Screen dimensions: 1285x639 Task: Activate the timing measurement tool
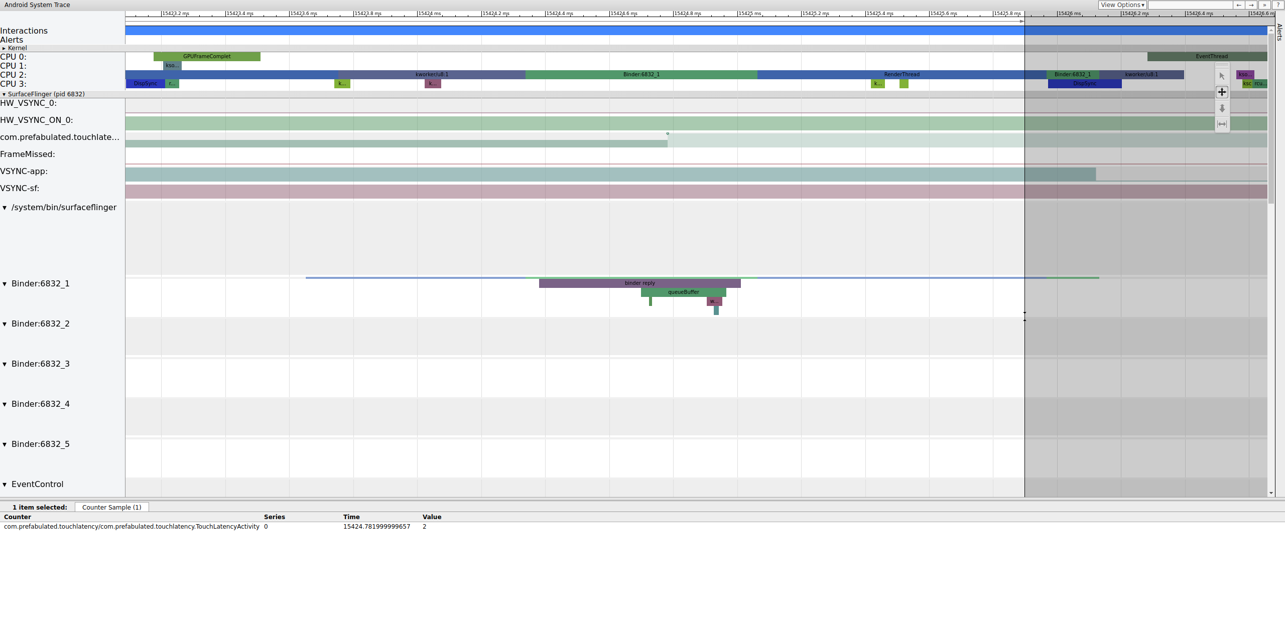(1222, 124)
